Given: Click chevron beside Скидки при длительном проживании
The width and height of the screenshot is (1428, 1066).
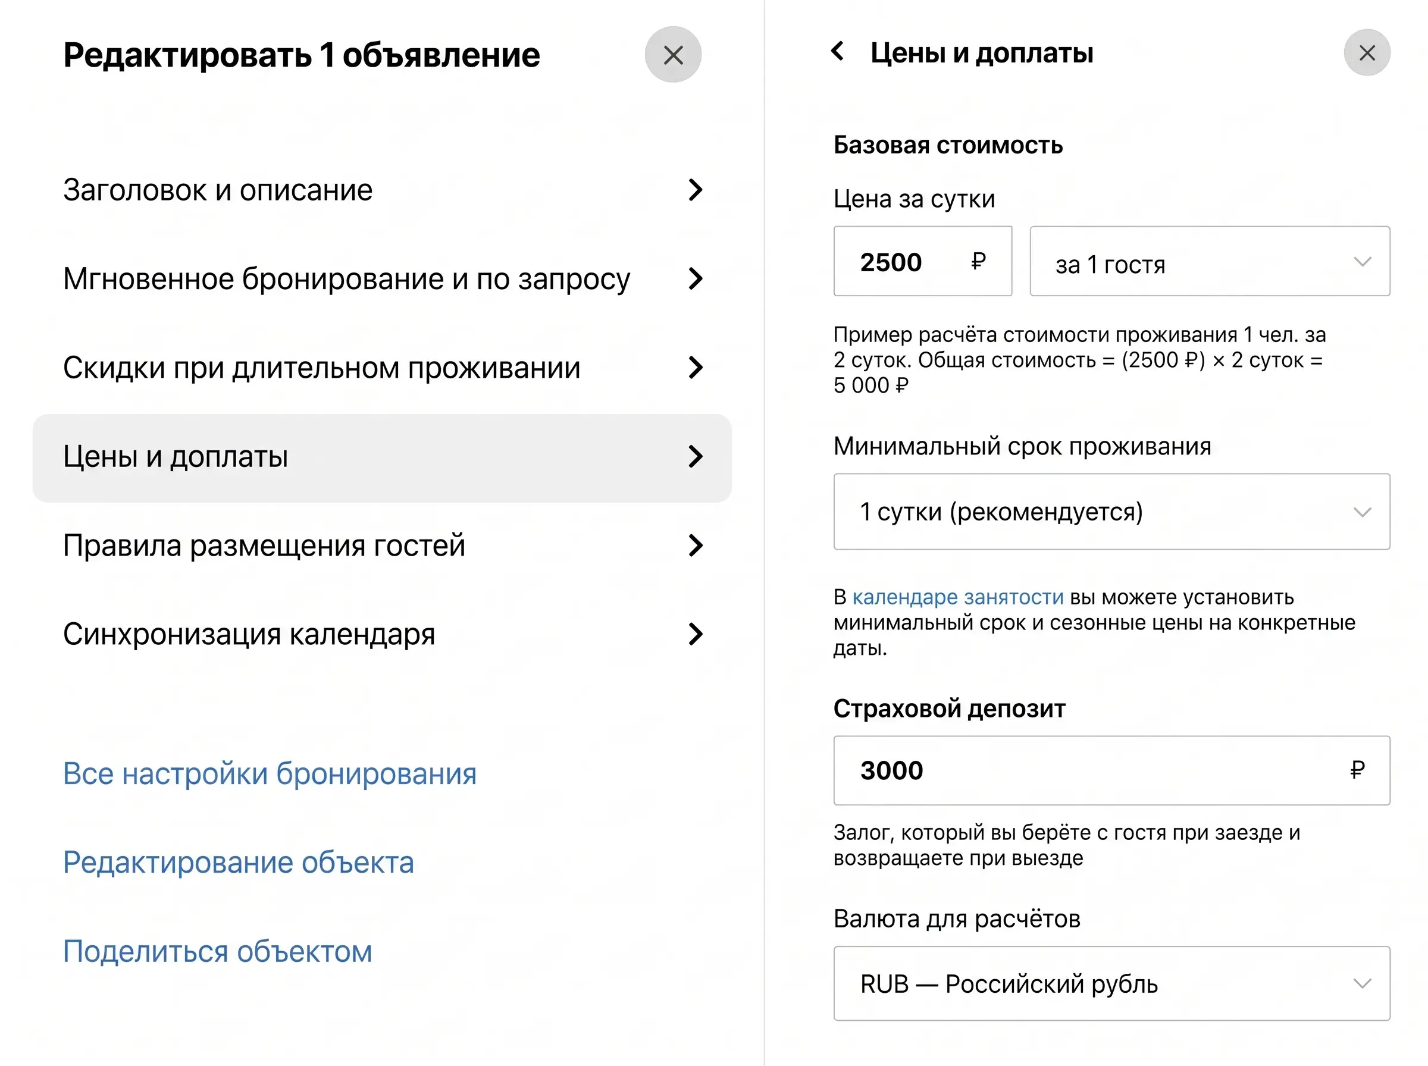Looking at the screenshot, I should coord(695,368).
